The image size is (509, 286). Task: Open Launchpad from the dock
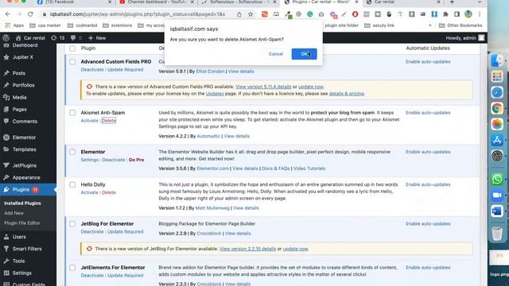click(x=496, y=76)
